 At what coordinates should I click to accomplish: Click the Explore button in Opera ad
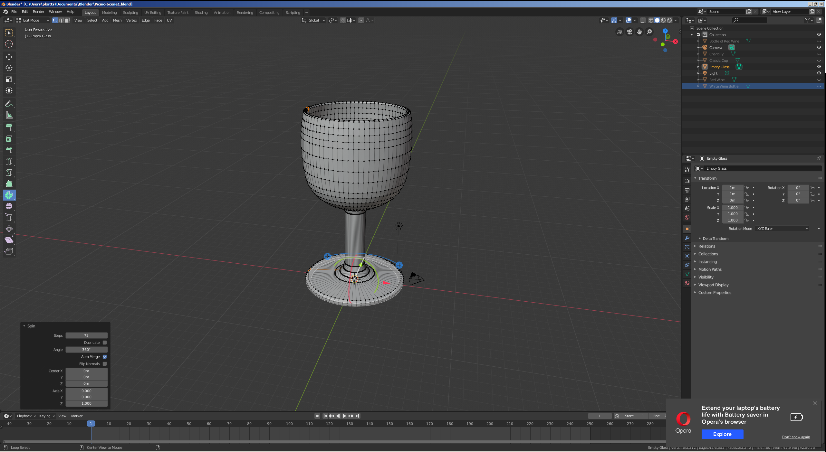(722, 434)
